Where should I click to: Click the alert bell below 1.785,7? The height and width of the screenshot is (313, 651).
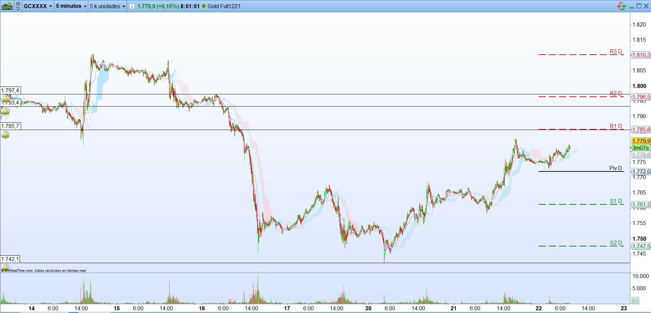click(5, 135)
